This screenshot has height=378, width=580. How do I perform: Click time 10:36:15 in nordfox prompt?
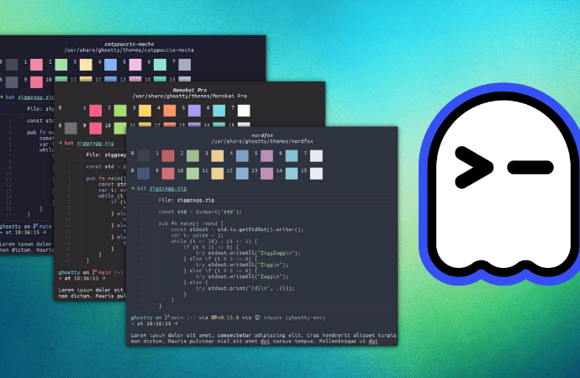point(159,323)
